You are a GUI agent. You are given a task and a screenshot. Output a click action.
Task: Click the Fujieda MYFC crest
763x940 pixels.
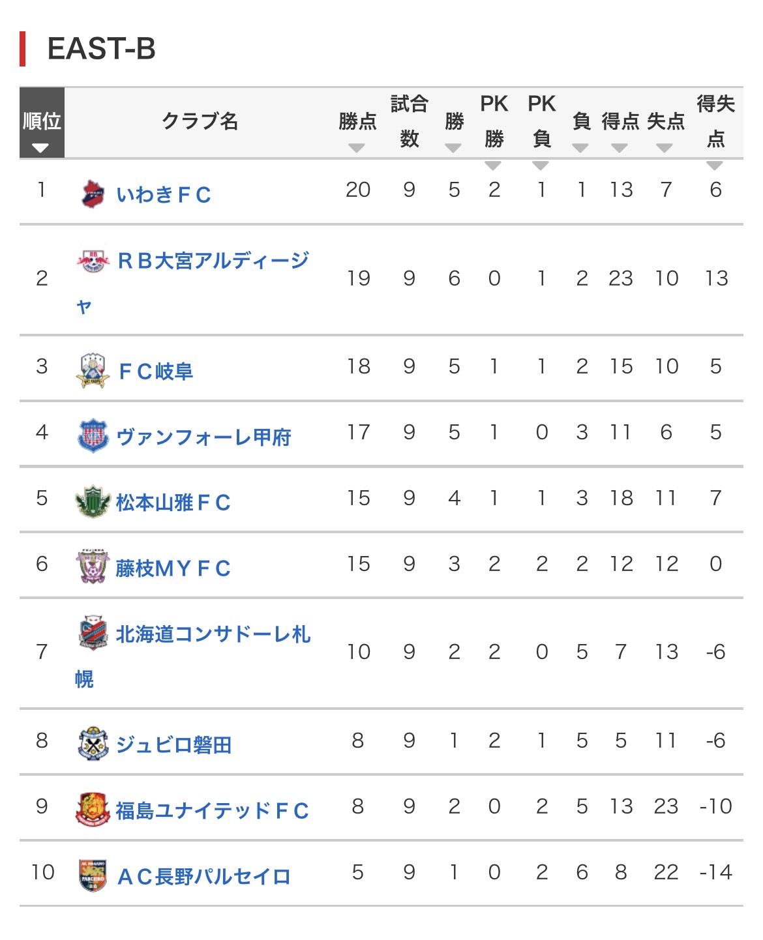point(93,567)
